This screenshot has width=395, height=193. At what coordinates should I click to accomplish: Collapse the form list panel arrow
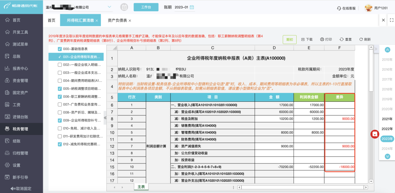(x=105, y=117)
